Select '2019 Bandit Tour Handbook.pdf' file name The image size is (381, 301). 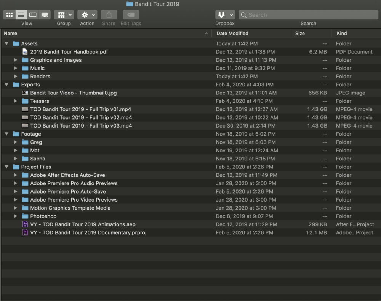pos(69,52)
